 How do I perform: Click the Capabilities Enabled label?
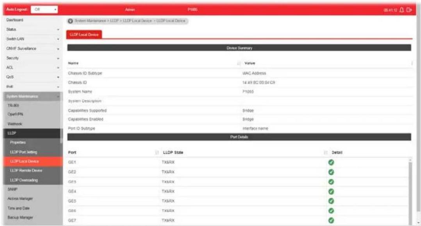86,119
